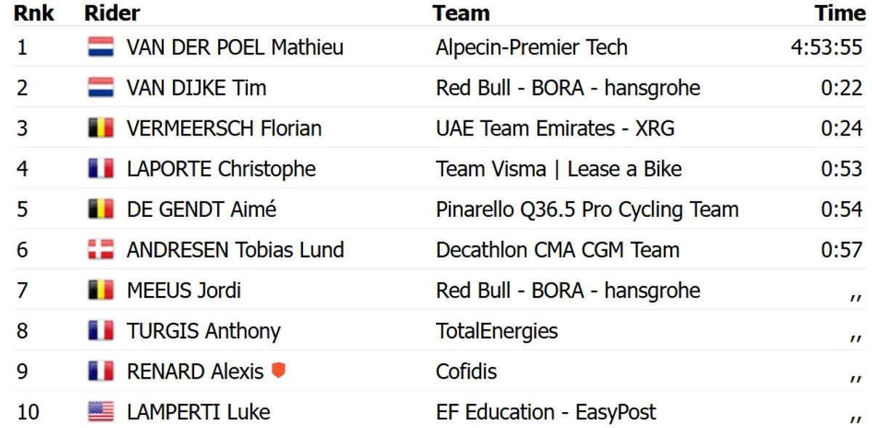
Task: Open UAE Team Emirates - XRG team link
Action: tap(555, 128)
